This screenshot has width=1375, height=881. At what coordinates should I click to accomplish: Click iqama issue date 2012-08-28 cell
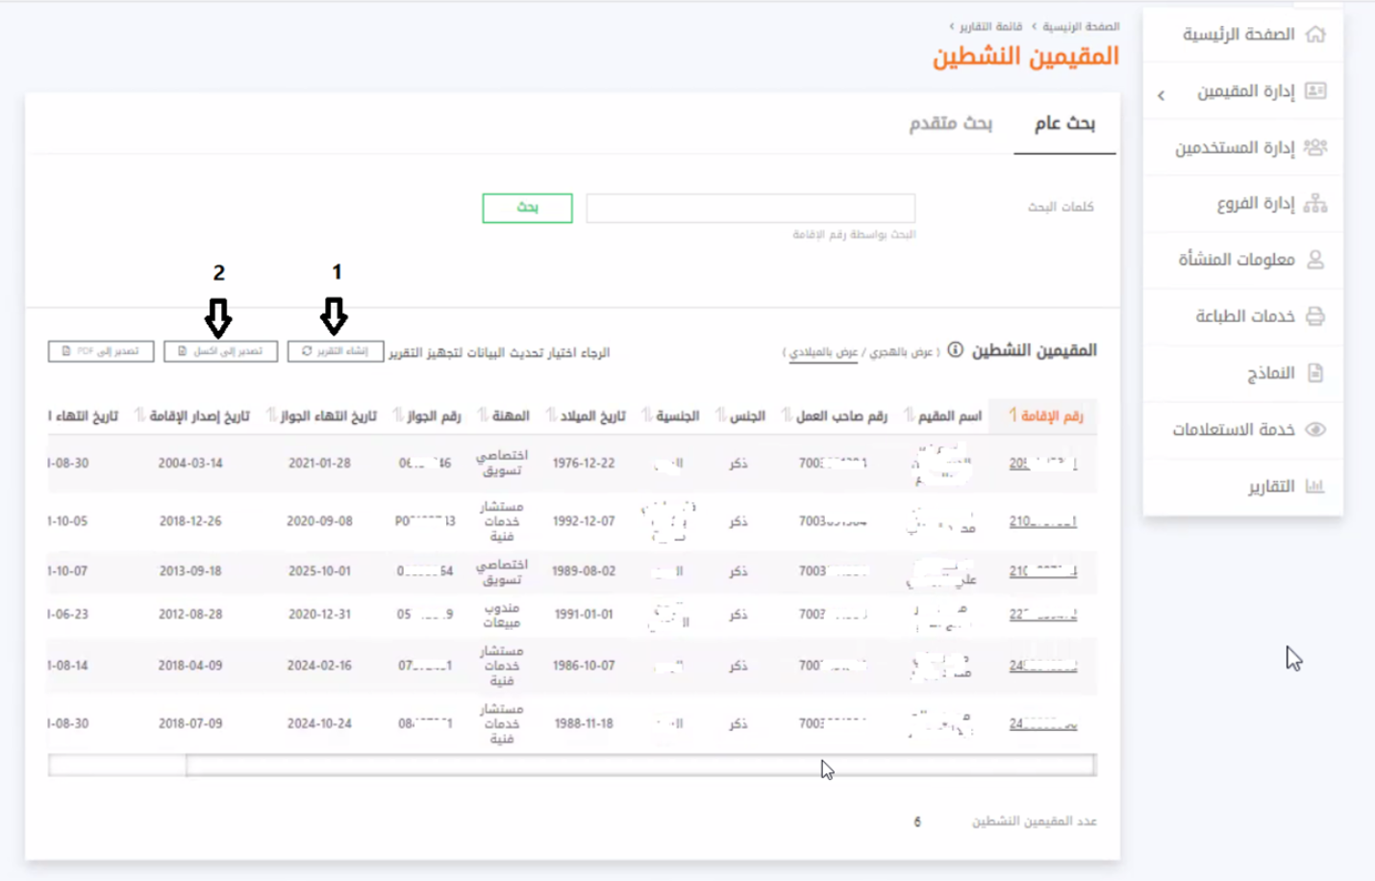(190, 615)
